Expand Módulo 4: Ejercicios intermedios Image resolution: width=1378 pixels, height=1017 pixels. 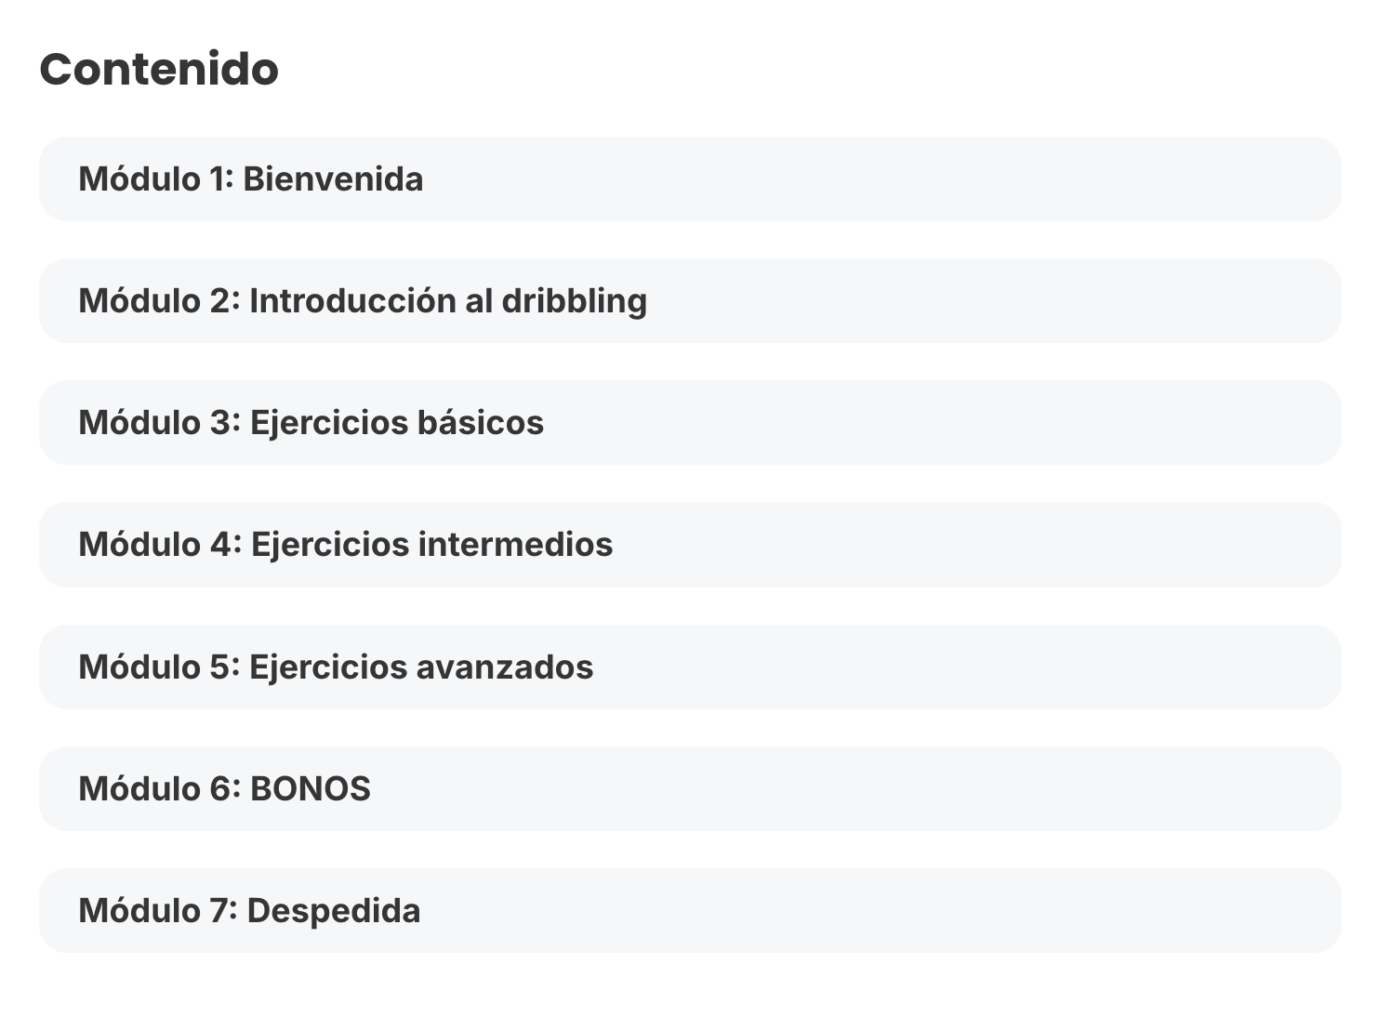coord(689,544)
